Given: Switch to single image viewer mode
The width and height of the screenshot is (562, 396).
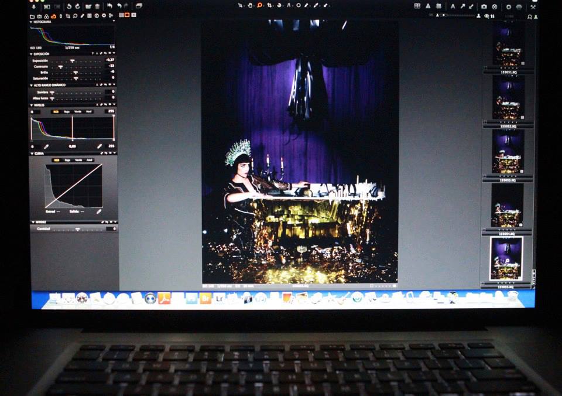Looking at the screenshot, I should click(x=126, y=15).
